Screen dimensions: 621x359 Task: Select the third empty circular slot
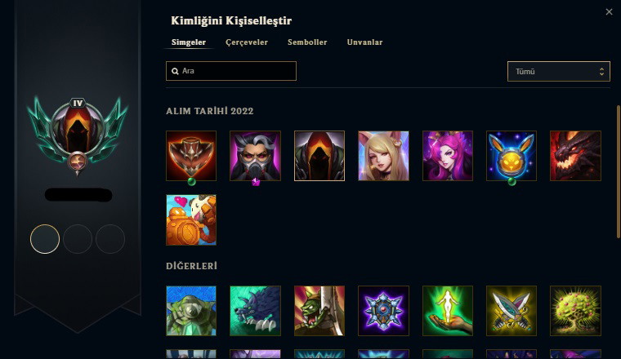[x=110, y=239]
